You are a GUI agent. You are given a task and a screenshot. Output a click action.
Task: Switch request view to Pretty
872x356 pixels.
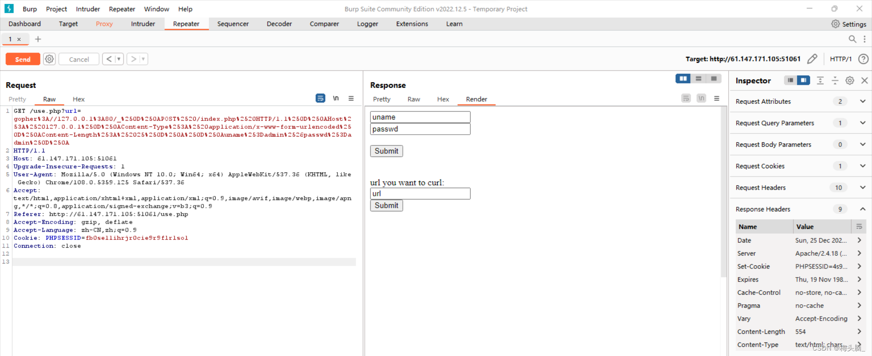17,99
